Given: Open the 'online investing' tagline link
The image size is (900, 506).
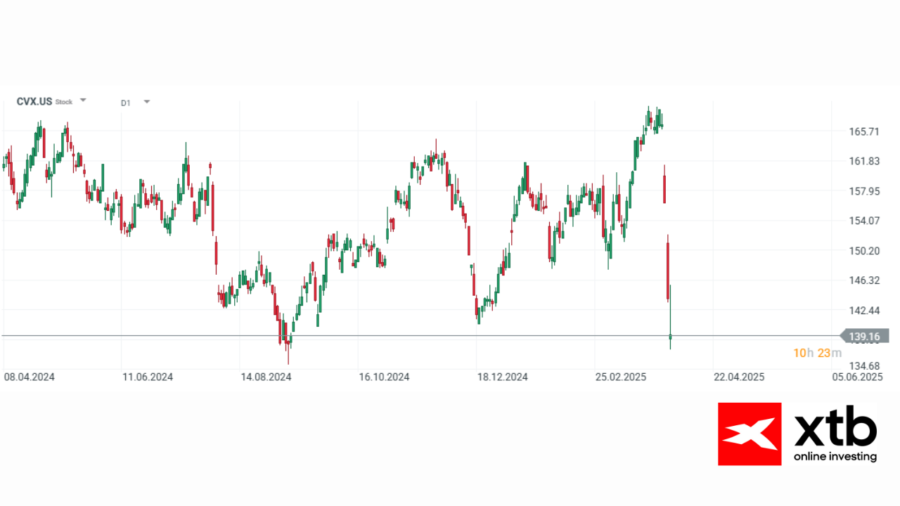Looking at the screenshot, I should [835, 457].
